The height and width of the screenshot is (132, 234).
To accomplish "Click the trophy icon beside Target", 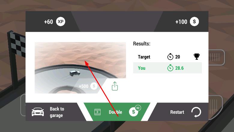I will (197, 57).
